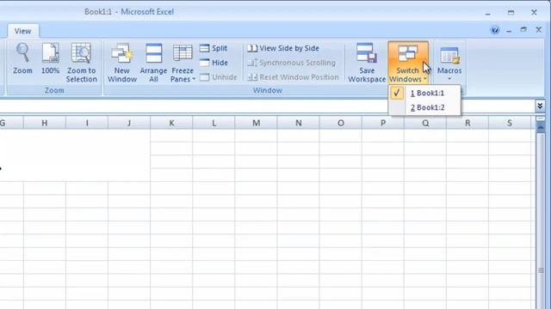The width and height of the screenshot is (551, 309).
Task: Expand the formula bar chevron
Action: click(540, 106)
